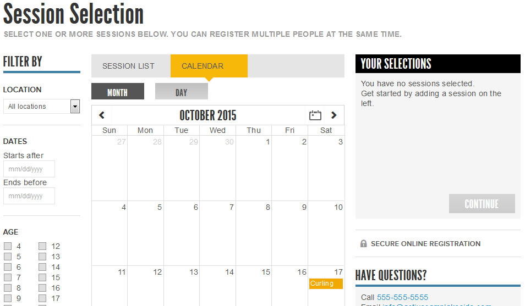Focus the Starts after date field
The width and height of the screenshot is (525, 306).
pyautogui.click(x=29, y=169)
